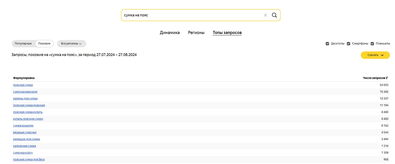
Task: Click the value 54 003
Action: coord(384,85)
